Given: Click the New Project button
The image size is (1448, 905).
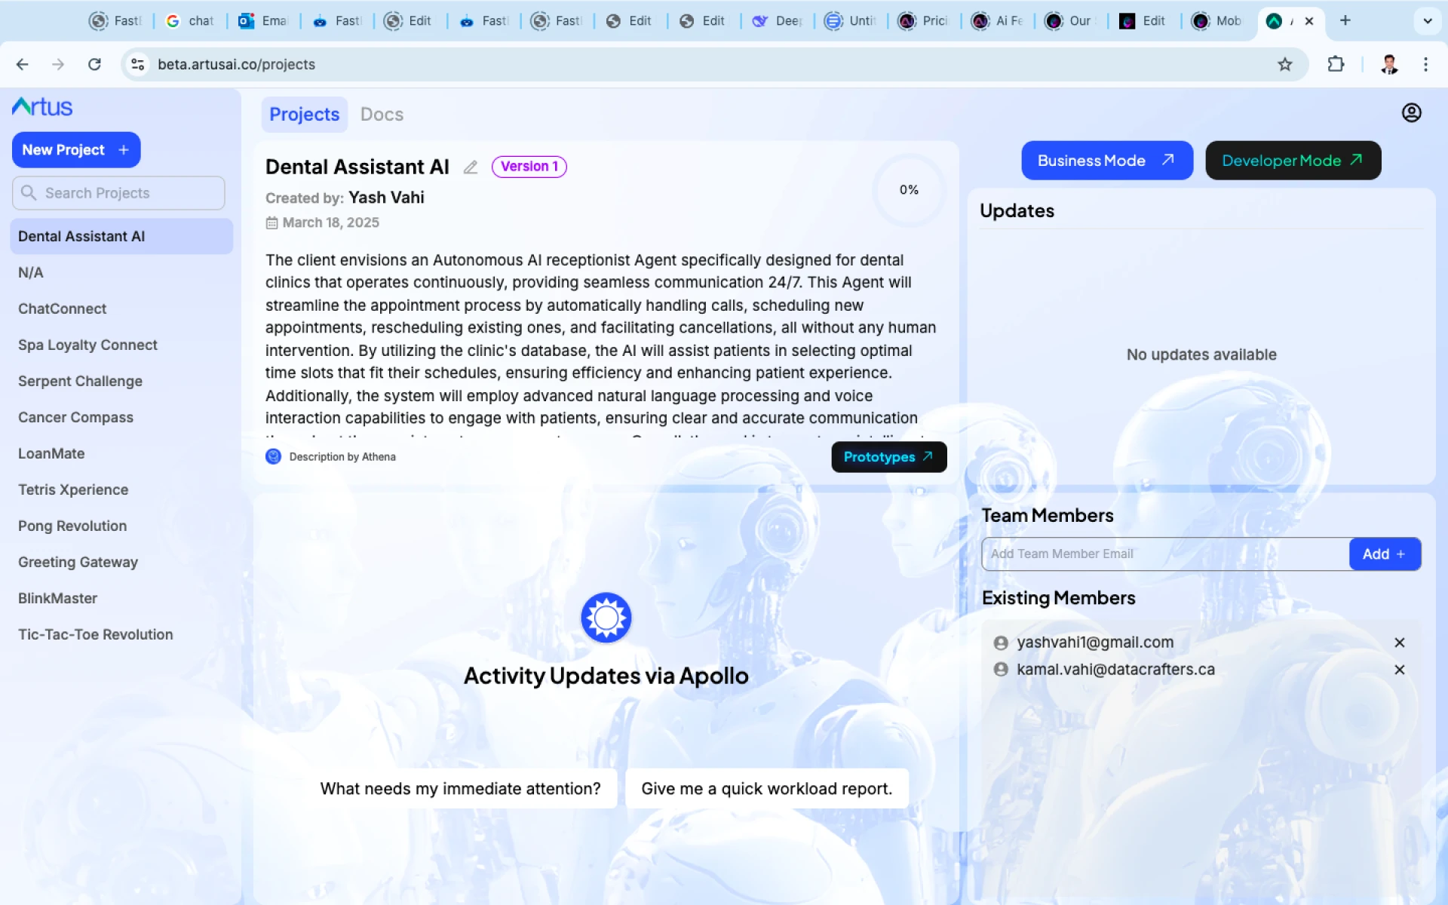Looking at the screenshot, I should [x=75, y=150].
